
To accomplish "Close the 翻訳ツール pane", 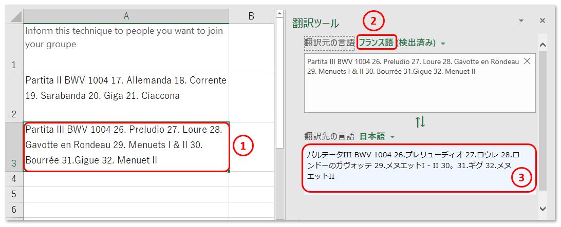I will [543, 20].
